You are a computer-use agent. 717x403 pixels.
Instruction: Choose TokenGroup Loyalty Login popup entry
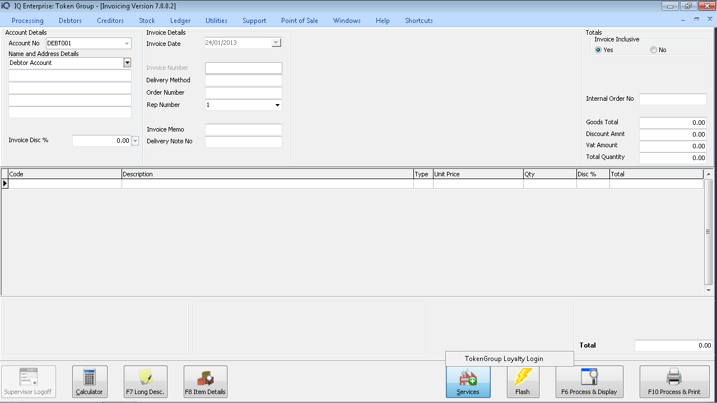point(510,359)
